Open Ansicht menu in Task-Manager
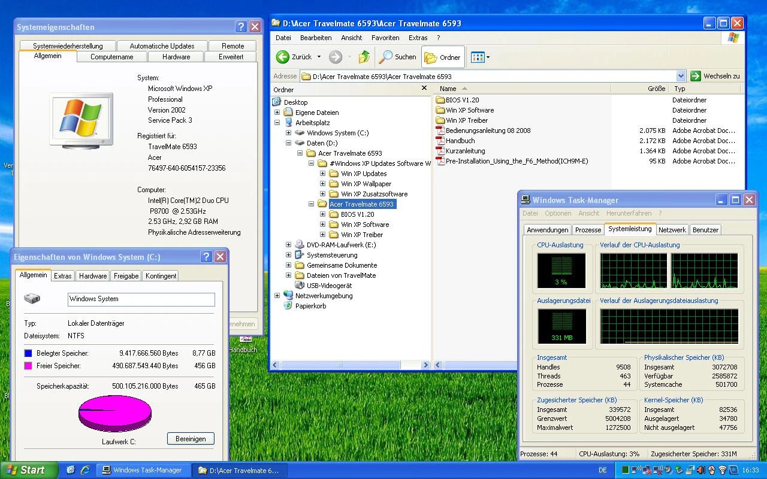The height and width of the screenshot is (479, 767). 589,213
